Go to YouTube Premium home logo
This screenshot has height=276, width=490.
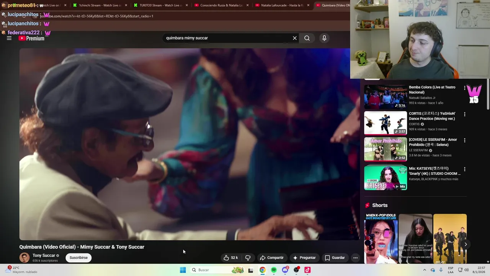point(31,38)
